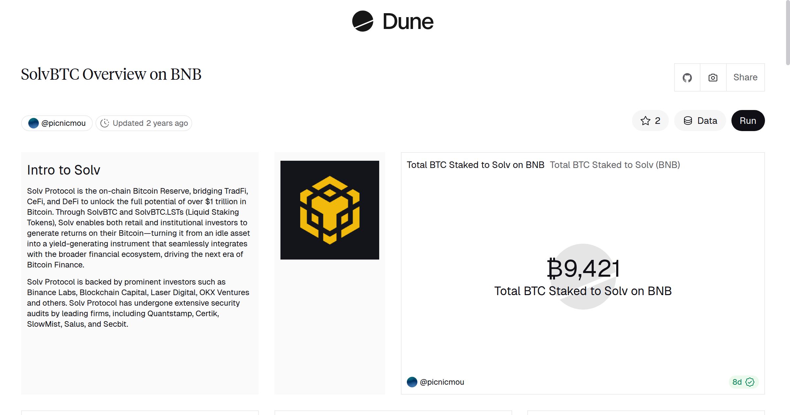Click the camera screenshot icon
Screen dimensions: 790x415
pyautogui.click(x=712, y=77)
